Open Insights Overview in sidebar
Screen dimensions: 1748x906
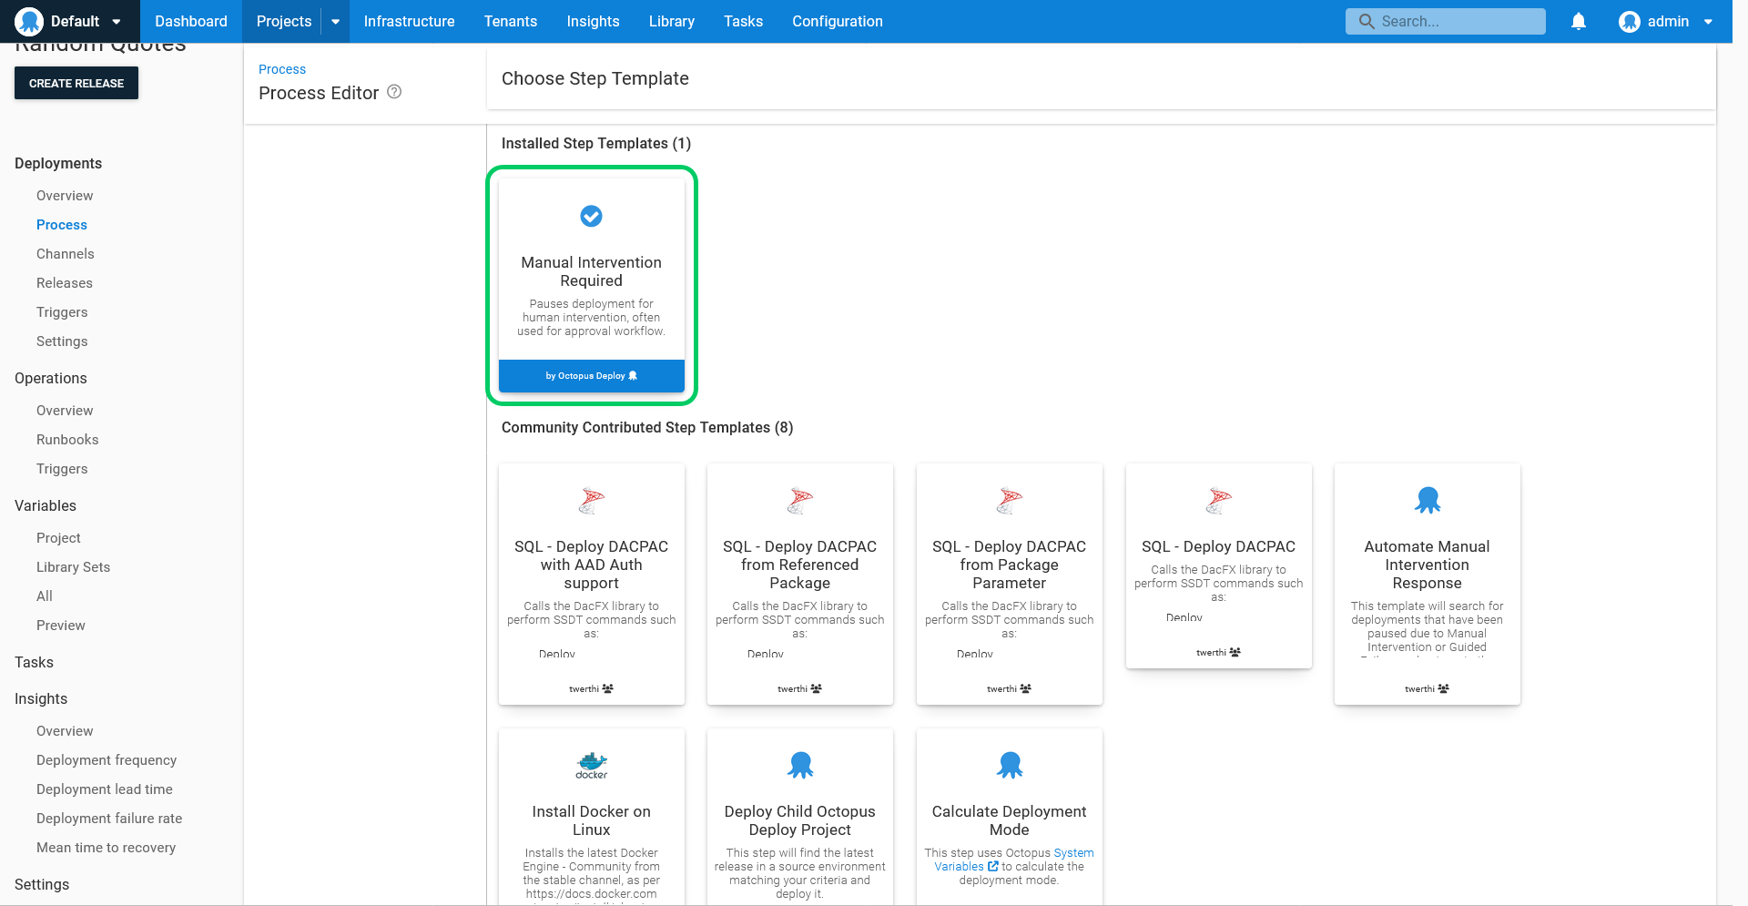65,731
